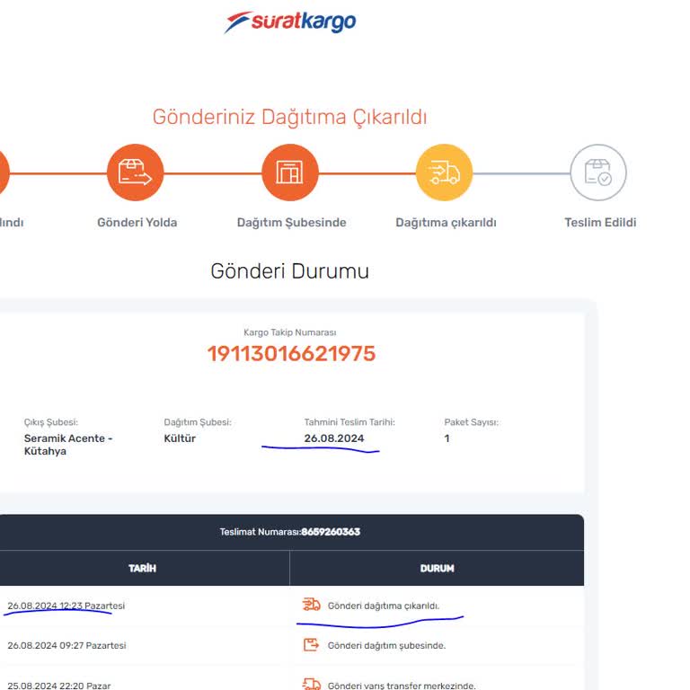Click 'Seramik Acente - Kütahya' branch value
690x690 pixels.
(x=68, y=445)
